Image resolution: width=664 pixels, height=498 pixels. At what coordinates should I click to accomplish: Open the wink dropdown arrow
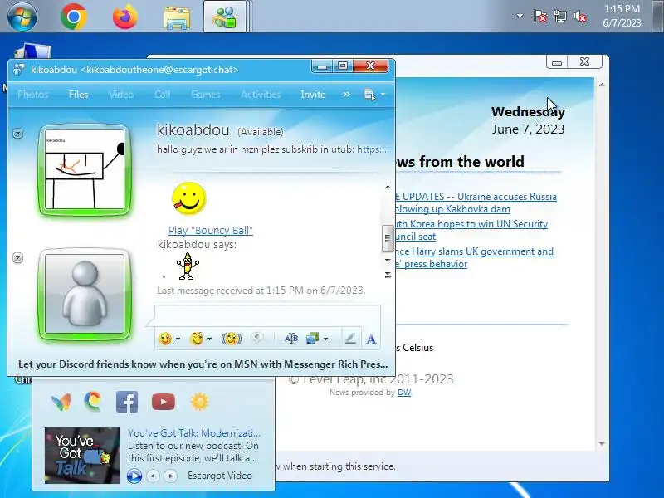pyautogui.click(x=209, y=339)
